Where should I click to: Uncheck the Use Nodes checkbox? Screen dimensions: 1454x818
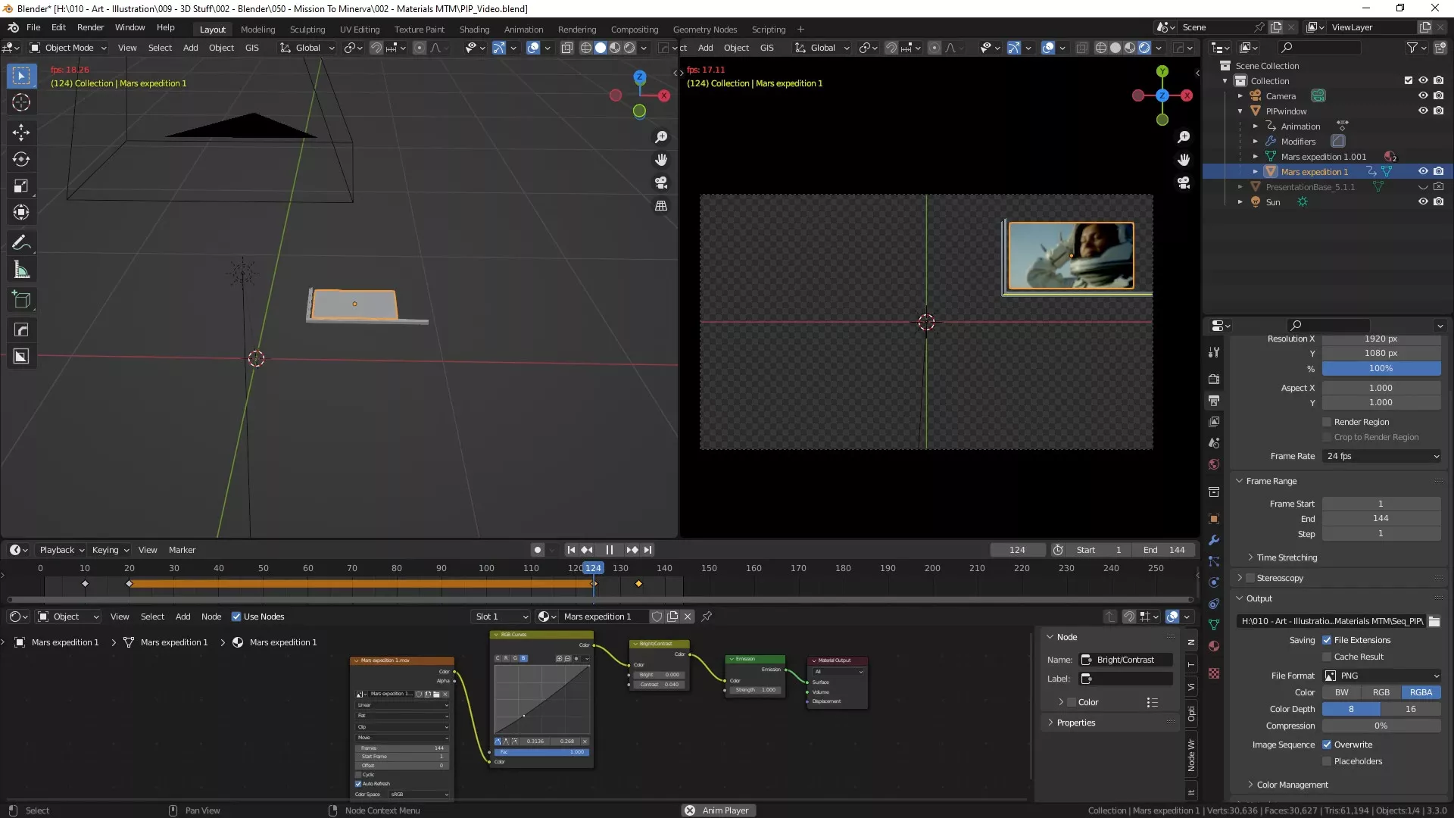[236, 617]
